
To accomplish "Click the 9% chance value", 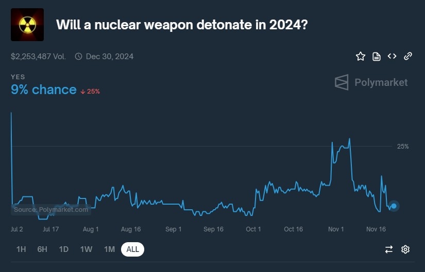I will click(44, 90).
